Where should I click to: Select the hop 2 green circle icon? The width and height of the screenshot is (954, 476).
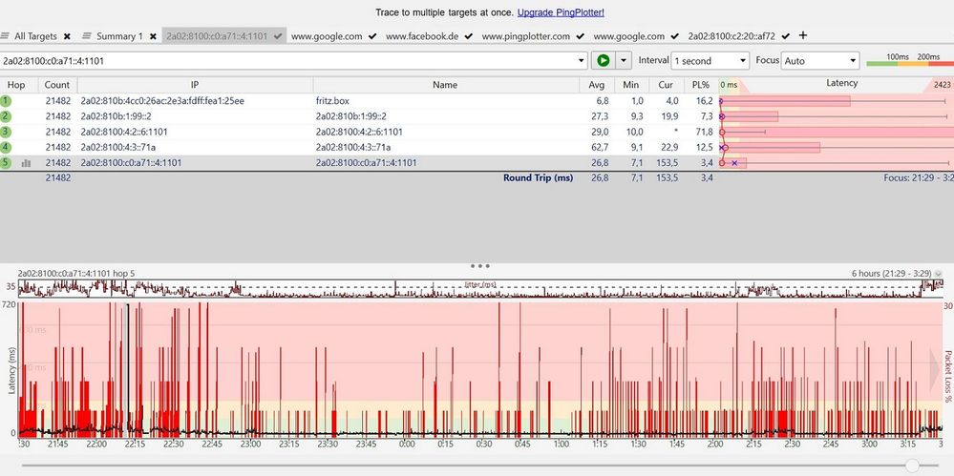tap(6, 116)
